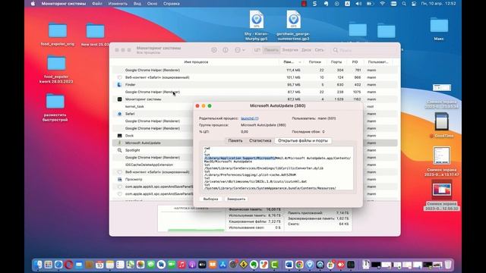The image size is (486, 273).
Task: Click the Выборка button
Action: [x=210, y=199]
